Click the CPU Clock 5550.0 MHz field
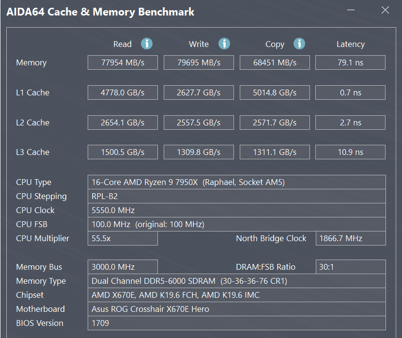Image resolution: width=402 pixels, height=338 pixels. coord(237,210)
